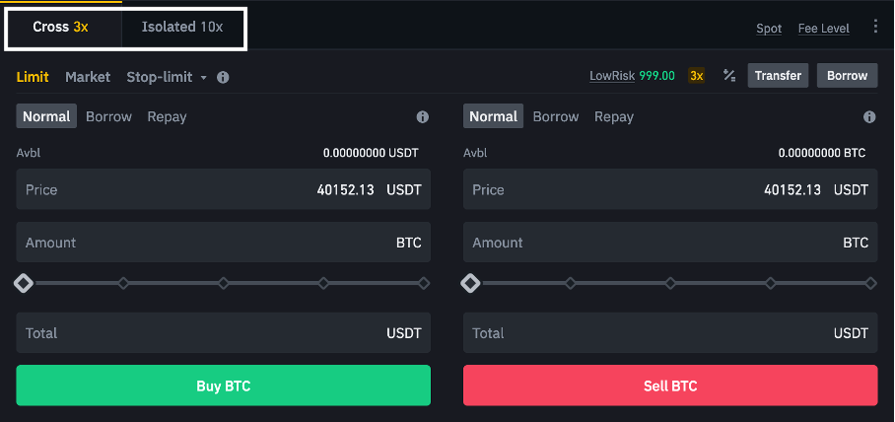Expand the Stop-limit order type dropdown
The image size is (895, 422).
pyautogui.click(x=167, y=77)
